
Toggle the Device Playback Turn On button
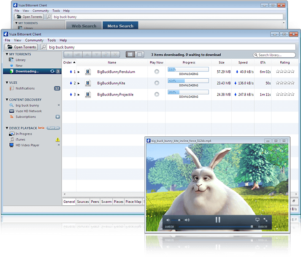click(53, 128)
